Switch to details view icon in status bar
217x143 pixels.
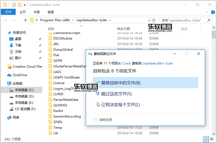click(x=206, y=139)
